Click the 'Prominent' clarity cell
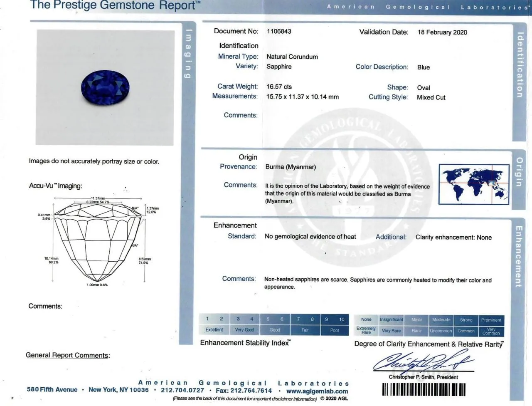The image size is (532, 406). [x=491, y=320]
